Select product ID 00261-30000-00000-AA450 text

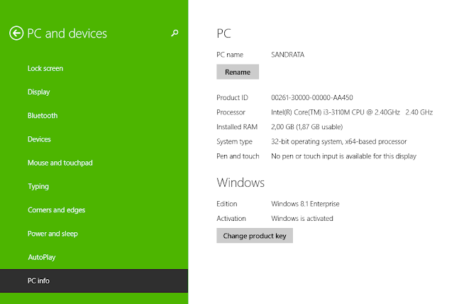pyautogui.click(x=312, y=97)
